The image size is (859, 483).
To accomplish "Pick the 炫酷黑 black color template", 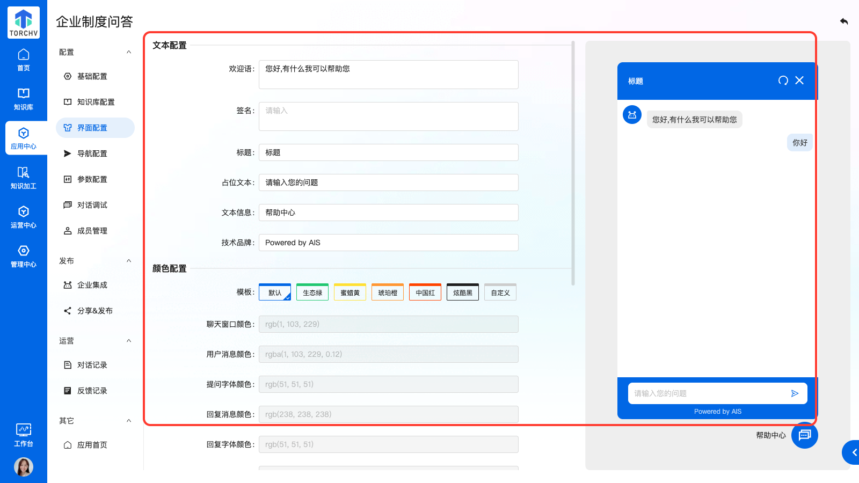I will 463,292.
